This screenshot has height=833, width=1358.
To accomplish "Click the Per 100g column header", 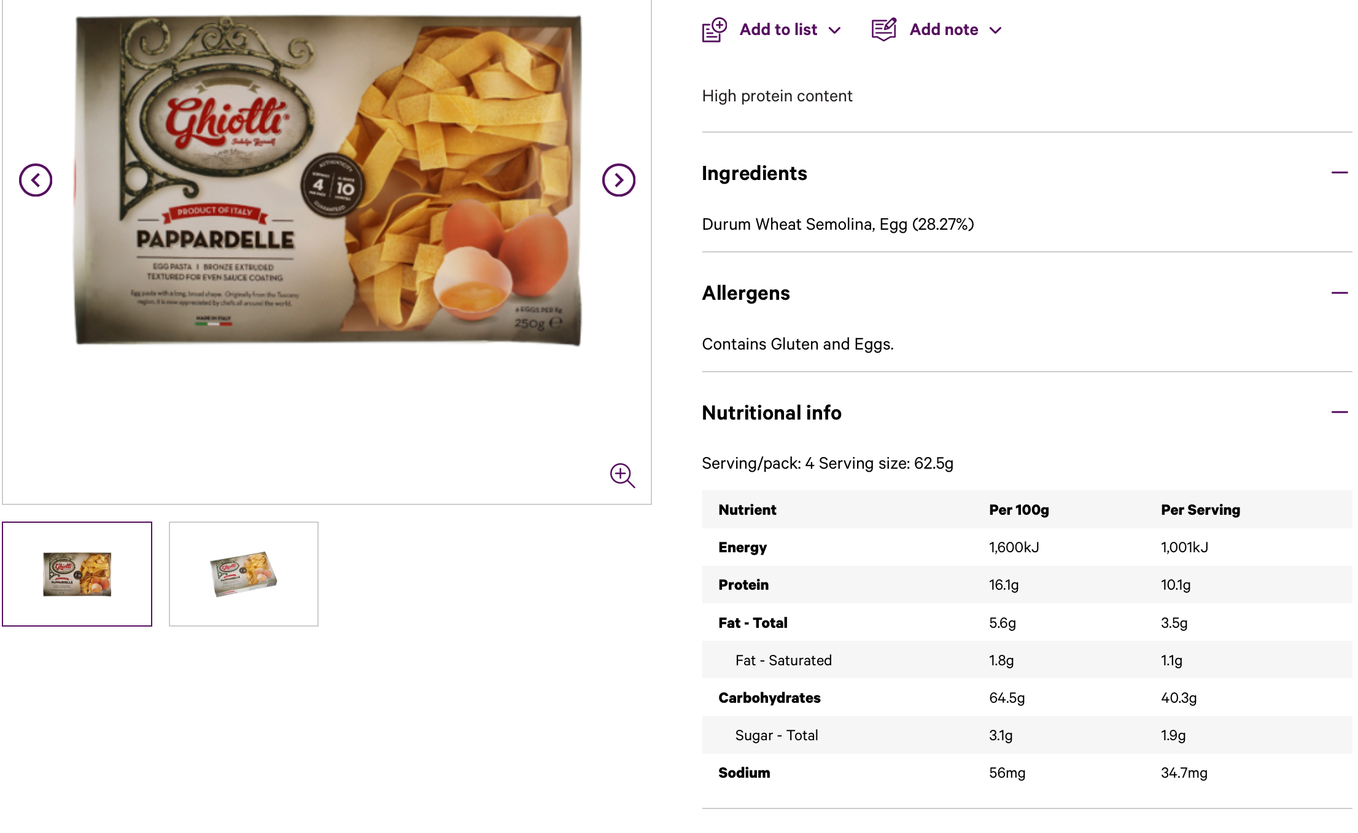I will pyautogui.click(x=1019, y=510).
